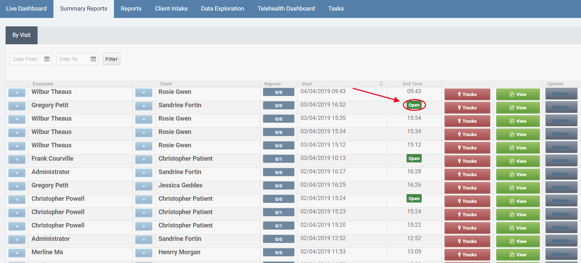Viewport: 581px width, 263px height.
Task: Open the 0/1 reports badge for Frank Courville
Action: (279, 159)
